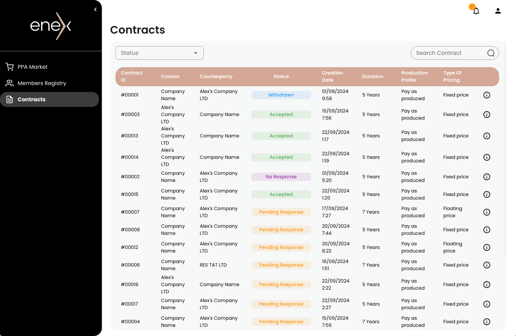
Task: Click the search magnifier icon
Action: (491, 53)
